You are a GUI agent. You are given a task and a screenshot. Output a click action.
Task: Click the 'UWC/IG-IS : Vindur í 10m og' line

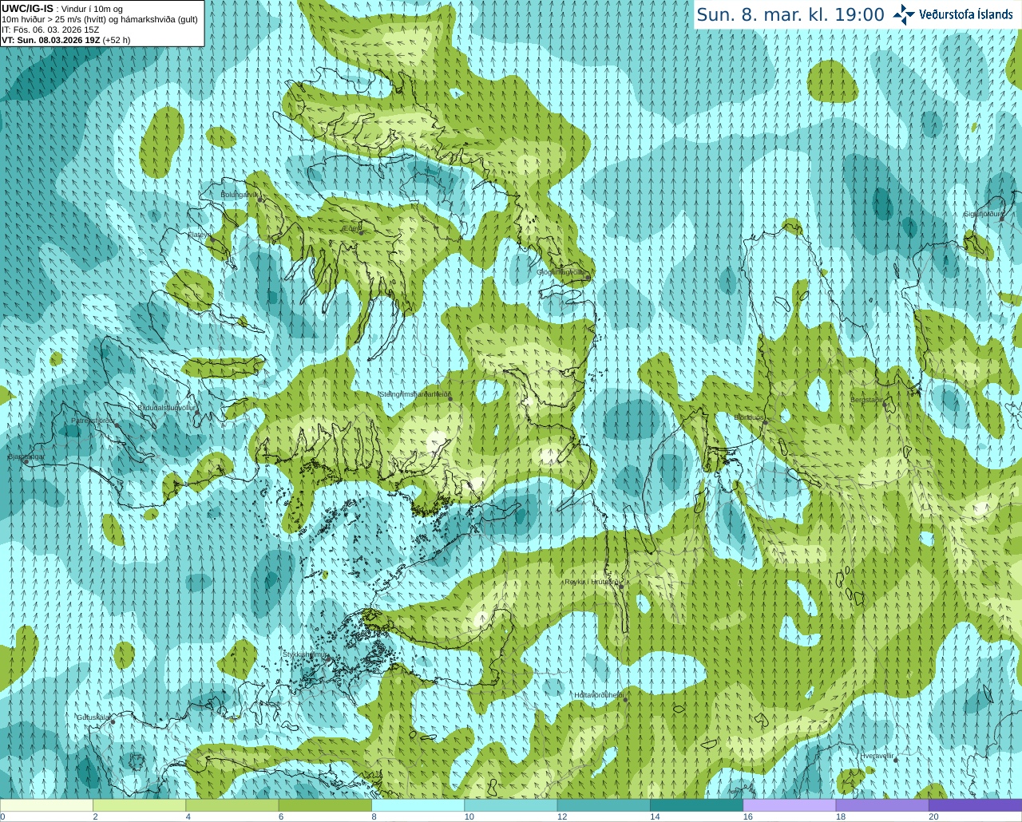[x=61, y=9]
